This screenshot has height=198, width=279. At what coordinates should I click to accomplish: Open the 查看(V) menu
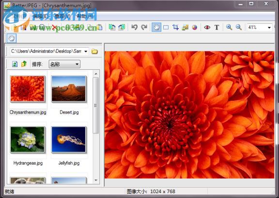click(x=62, y=16)
